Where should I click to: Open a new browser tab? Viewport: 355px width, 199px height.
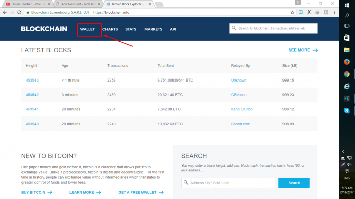click(x=159, y=4)
